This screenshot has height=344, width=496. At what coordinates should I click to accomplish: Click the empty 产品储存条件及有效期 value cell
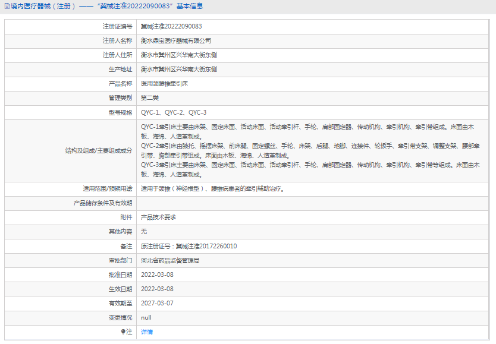tap(313, 203)
